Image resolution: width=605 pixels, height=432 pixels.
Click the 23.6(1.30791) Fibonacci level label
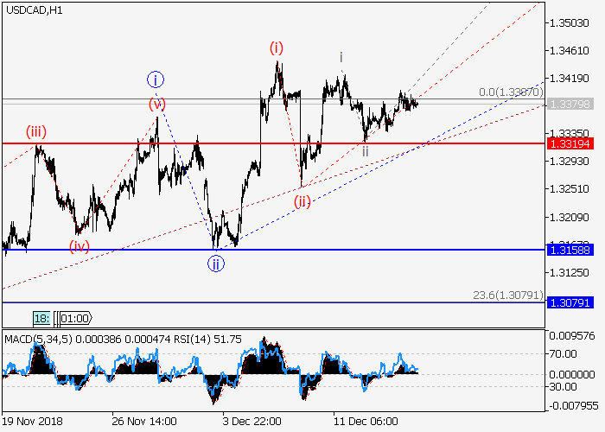(507, 295)
